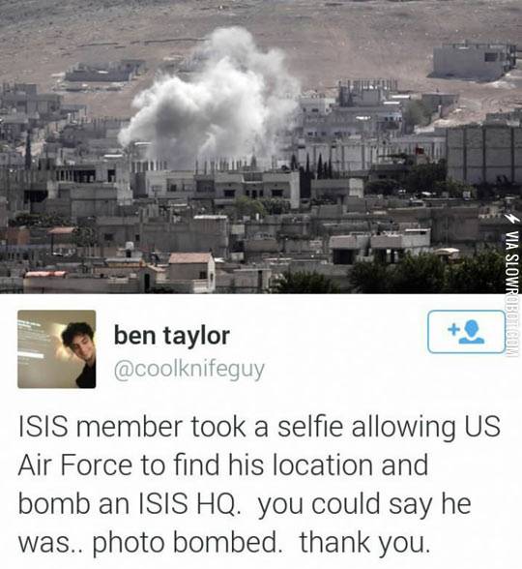Viewport: 522px width, 569px height.
Task: Click the follow user button with plus icon
Action: click(x=466, y=331)
